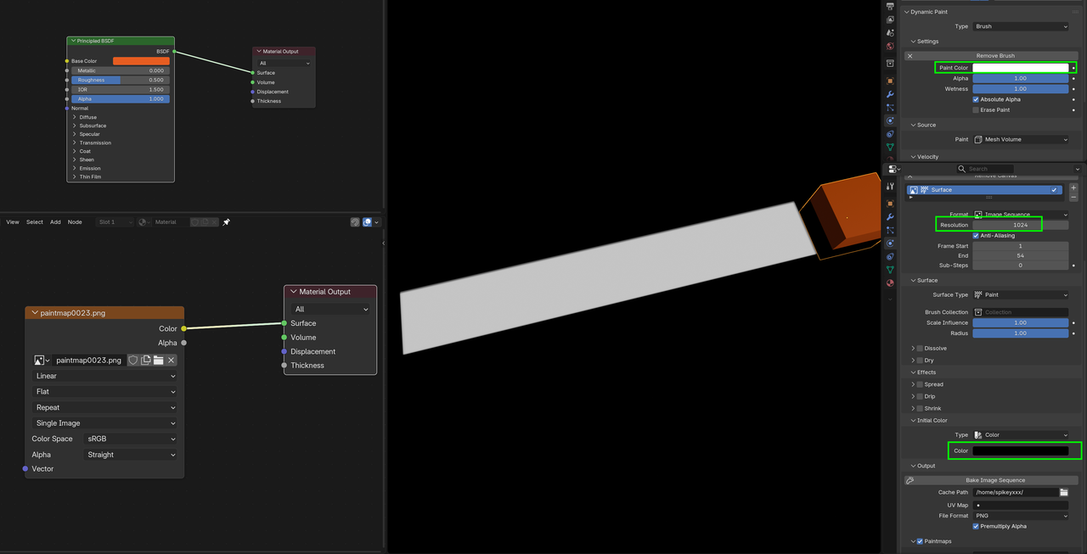
Task: Open the folder browser icon next to Cache Path
Action: coord(1062,492)
